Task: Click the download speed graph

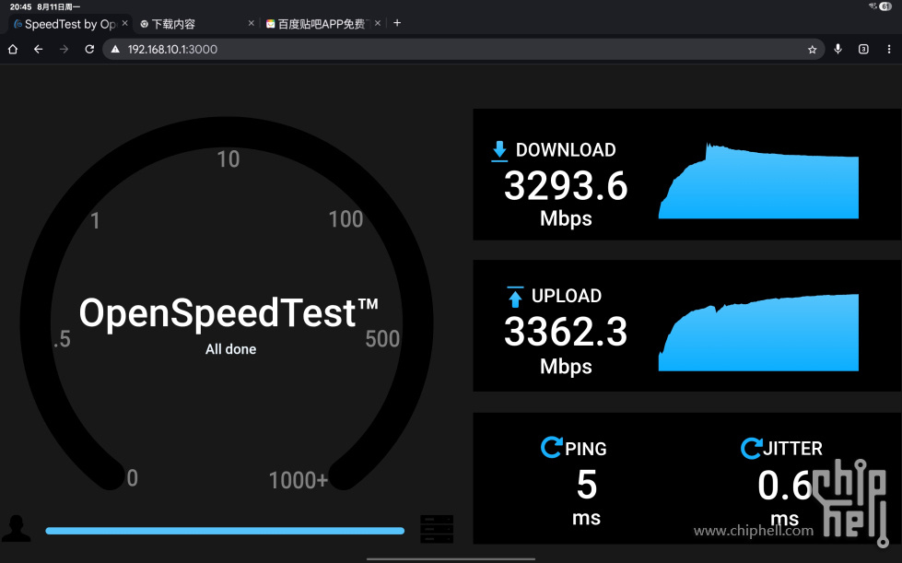Action: pyautogui.click(x=758, y=181)
